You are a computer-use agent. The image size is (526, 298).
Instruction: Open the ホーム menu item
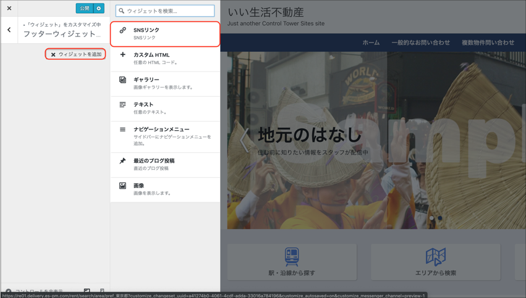371,43
